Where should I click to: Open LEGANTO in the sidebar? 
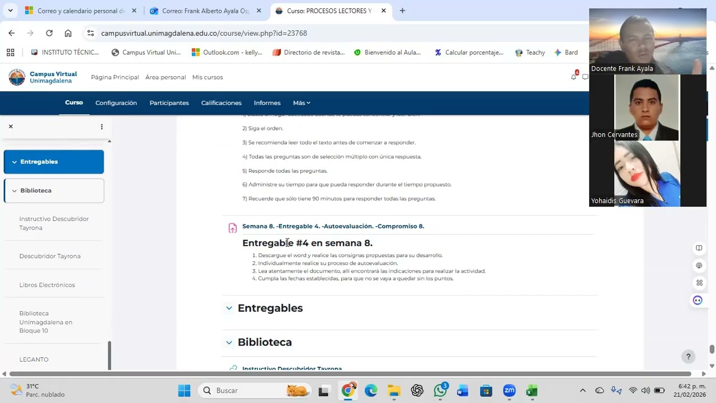point(34,359)
